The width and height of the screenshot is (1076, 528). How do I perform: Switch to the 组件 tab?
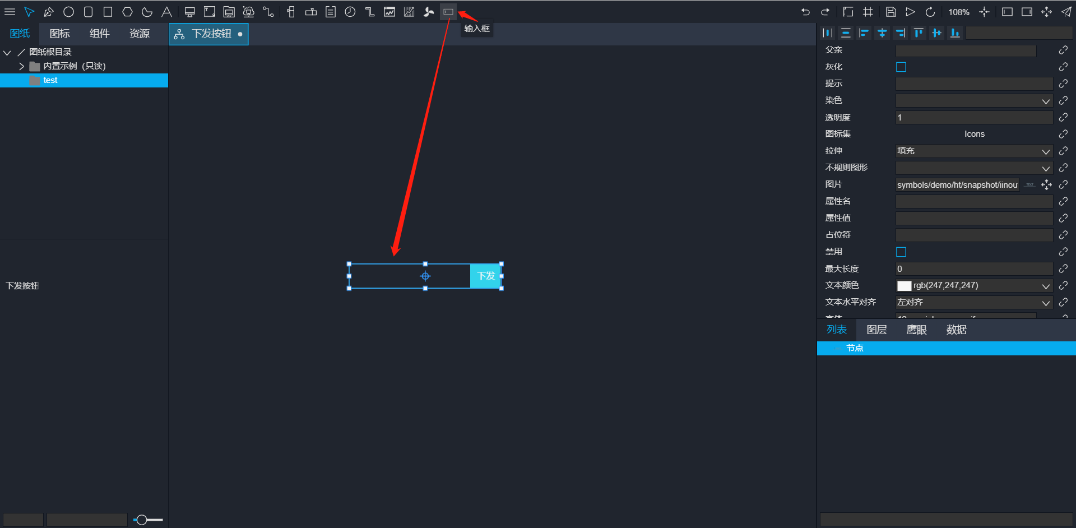99,34
